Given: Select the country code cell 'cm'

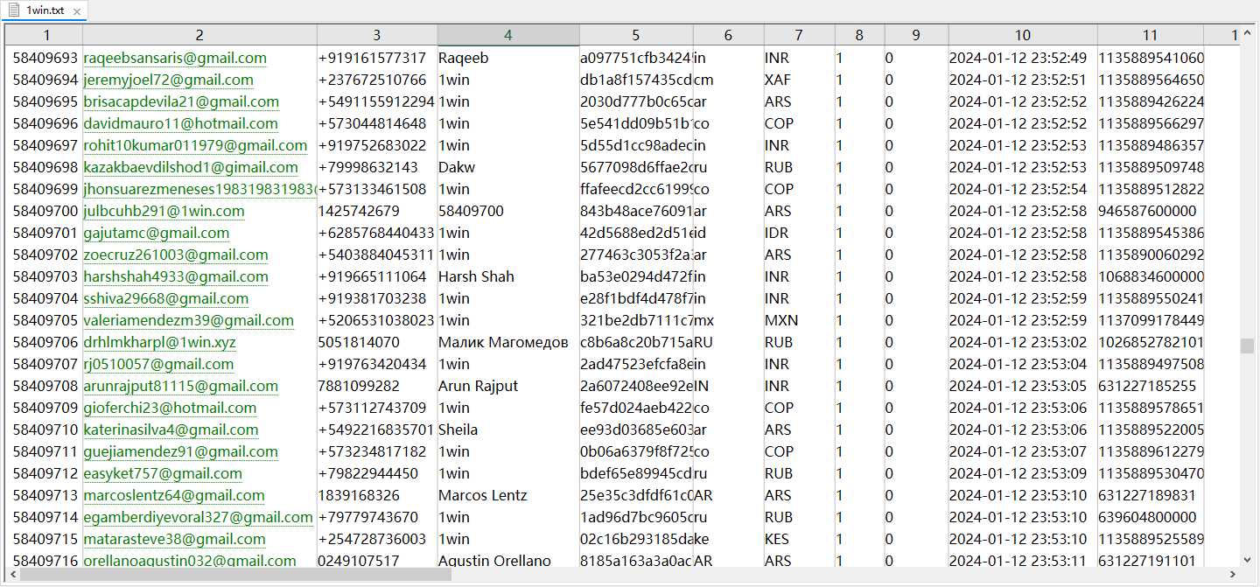Looking at the screenshot, I should pos(704,80).
